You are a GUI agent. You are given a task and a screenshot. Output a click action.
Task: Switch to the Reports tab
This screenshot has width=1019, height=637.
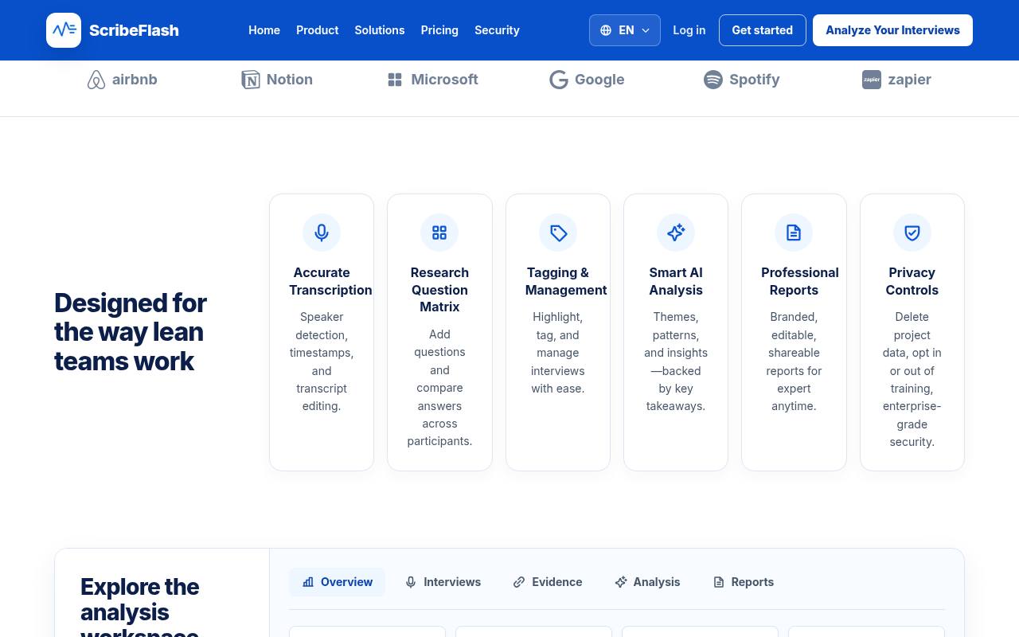[744, 582]
